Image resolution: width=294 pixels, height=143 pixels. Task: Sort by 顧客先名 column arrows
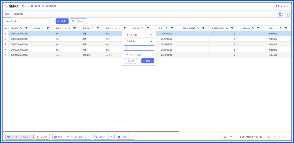pyautogui.click(x=93, y=28)
